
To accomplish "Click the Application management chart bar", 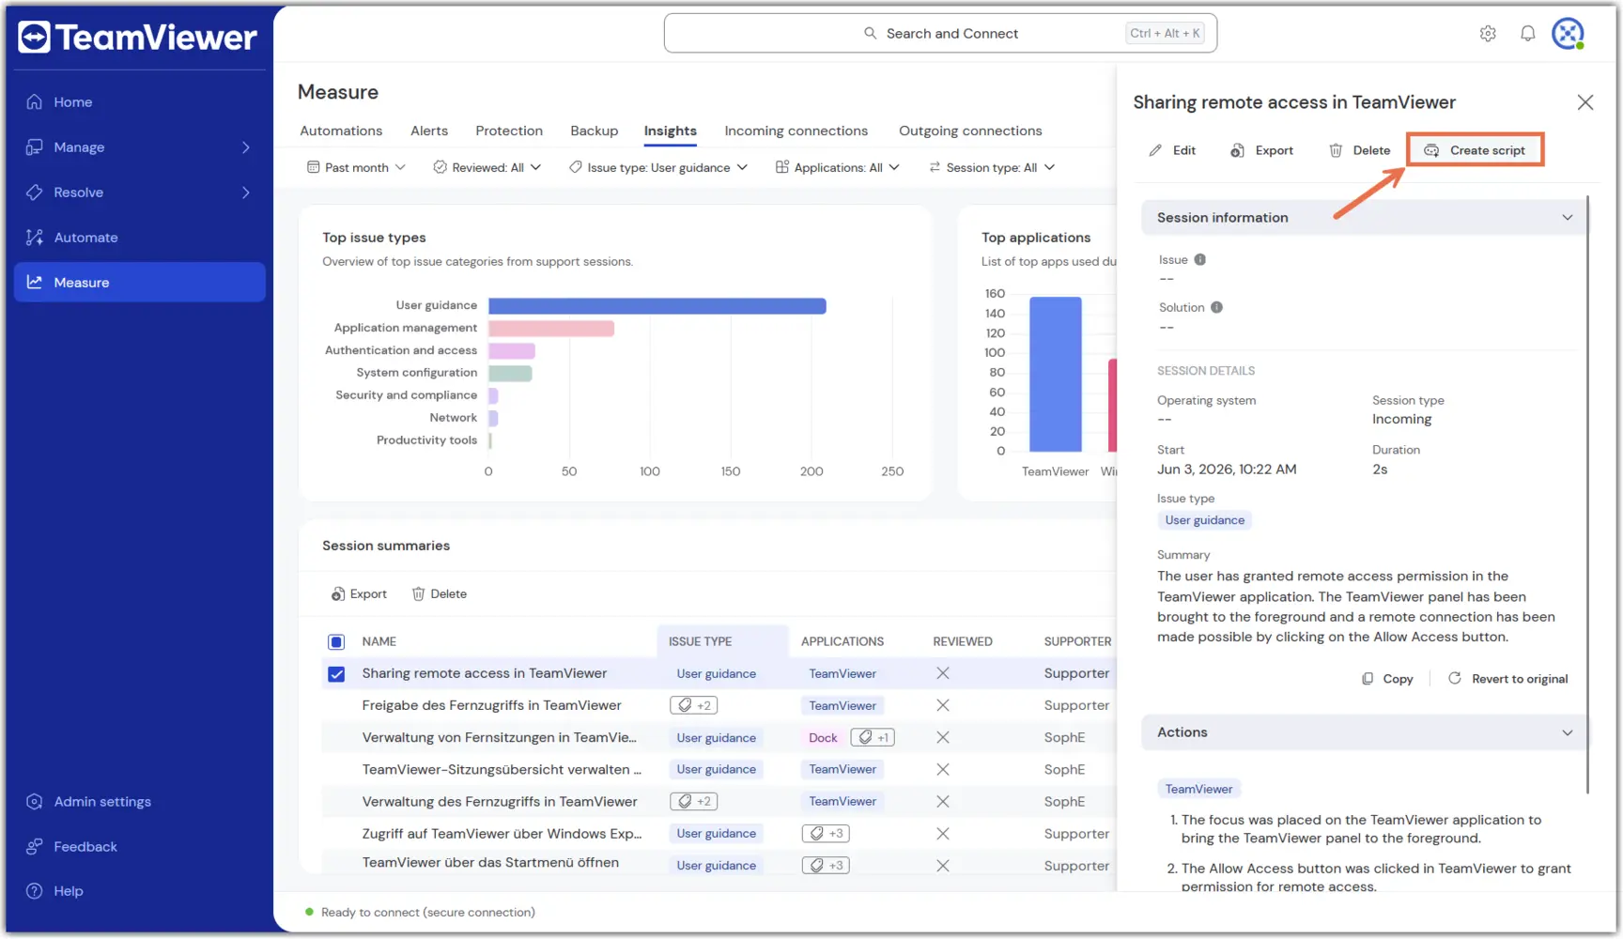I will click(x=551, y=329).
